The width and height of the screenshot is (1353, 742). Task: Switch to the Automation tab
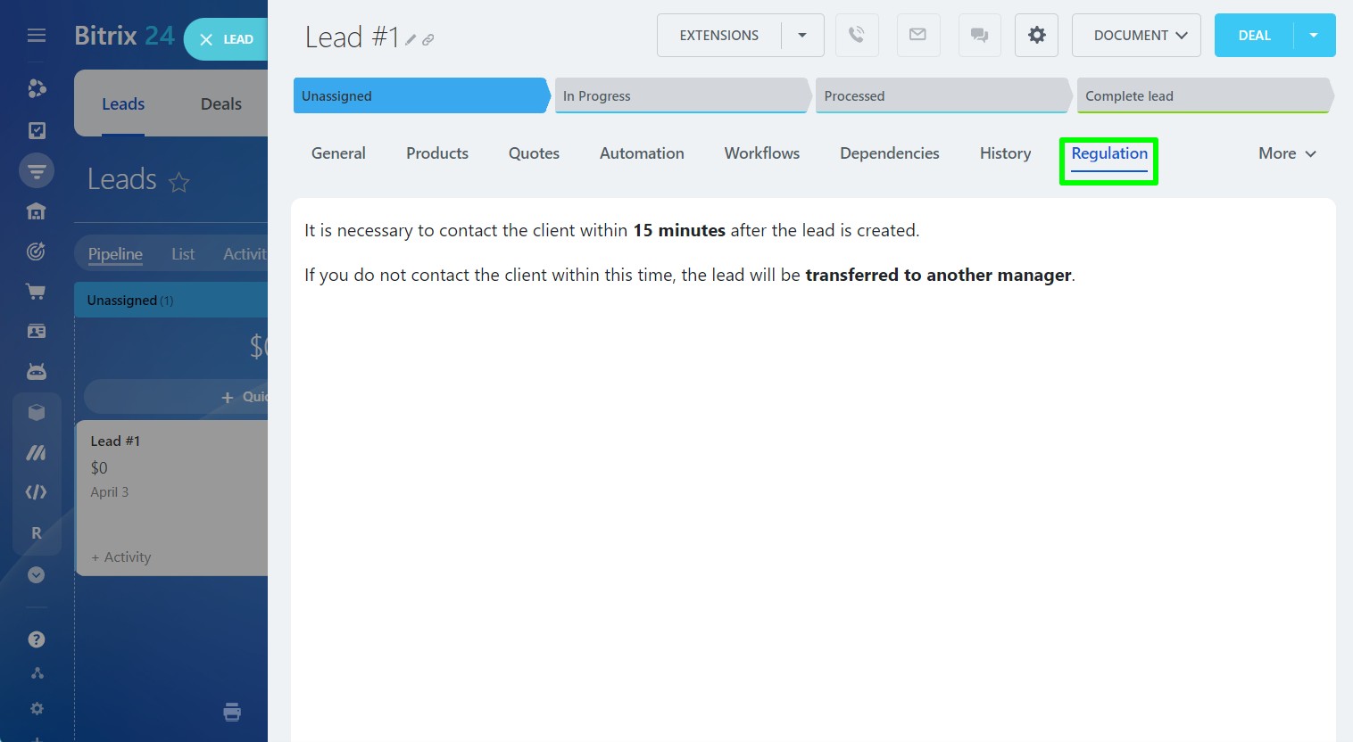coord(642,153)
